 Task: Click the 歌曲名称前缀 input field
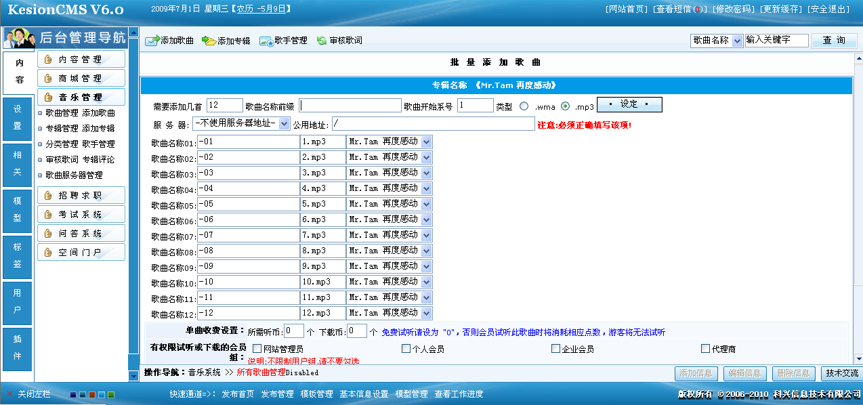coord(350,106)
